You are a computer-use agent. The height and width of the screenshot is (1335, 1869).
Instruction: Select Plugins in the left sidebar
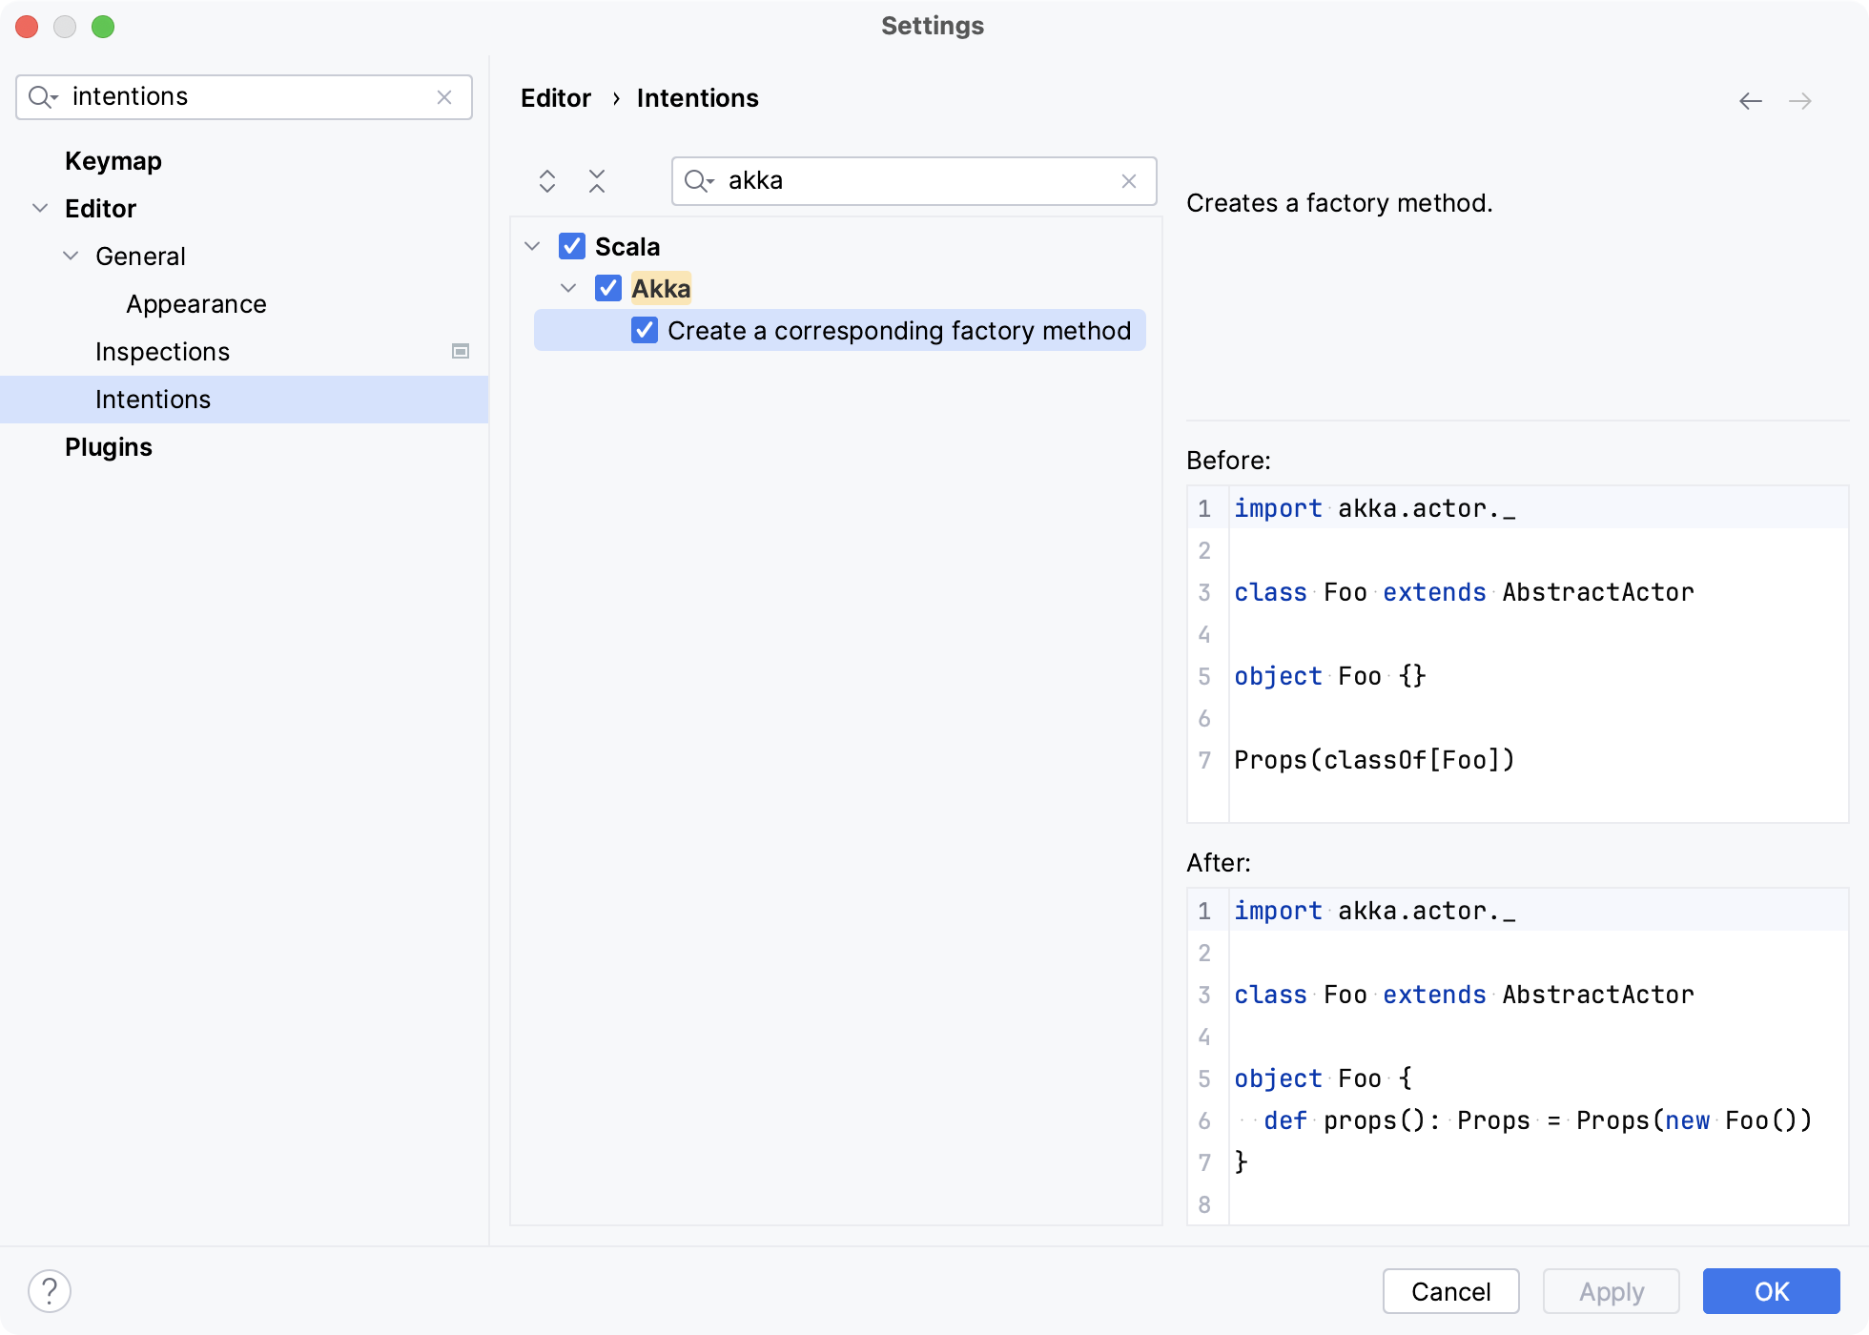[x=110, y=445]
